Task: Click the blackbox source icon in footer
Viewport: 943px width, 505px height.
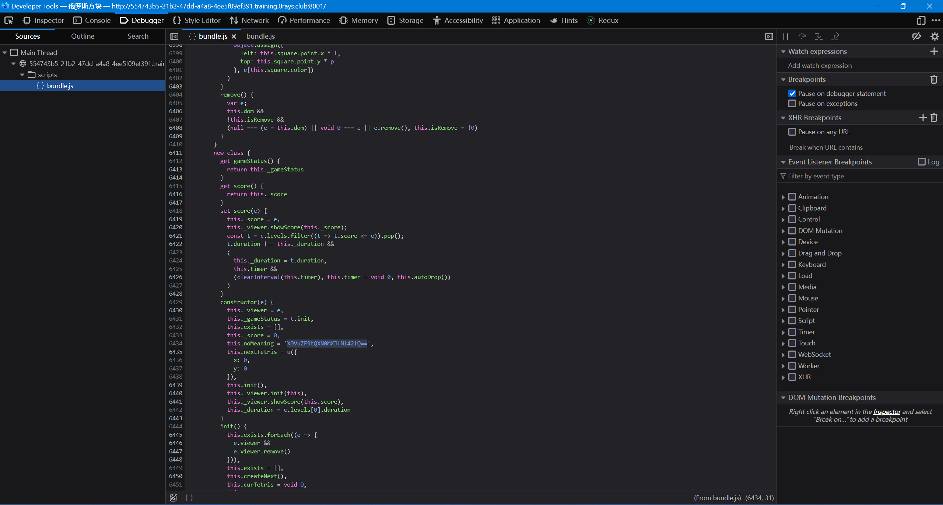Action: point(173,498)
